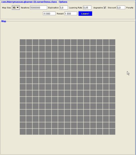
Task: Click the Learn! button
Action: [x=85, y=14]
